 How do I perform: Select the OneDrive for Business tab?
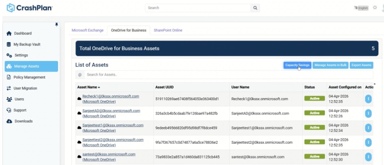129,30
